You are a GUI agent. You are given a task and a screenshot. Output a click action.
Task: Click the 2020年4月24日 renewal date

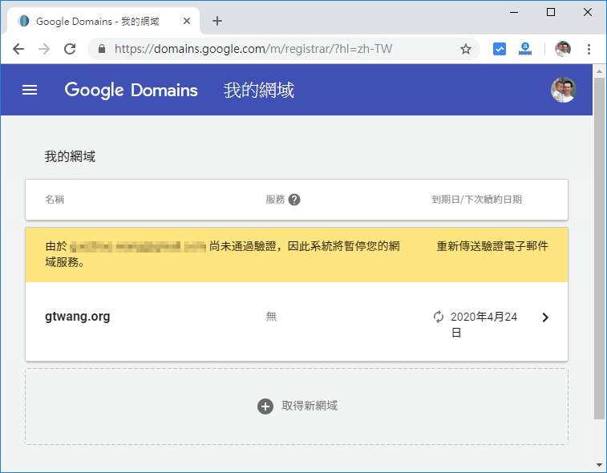tap(484, 325)
